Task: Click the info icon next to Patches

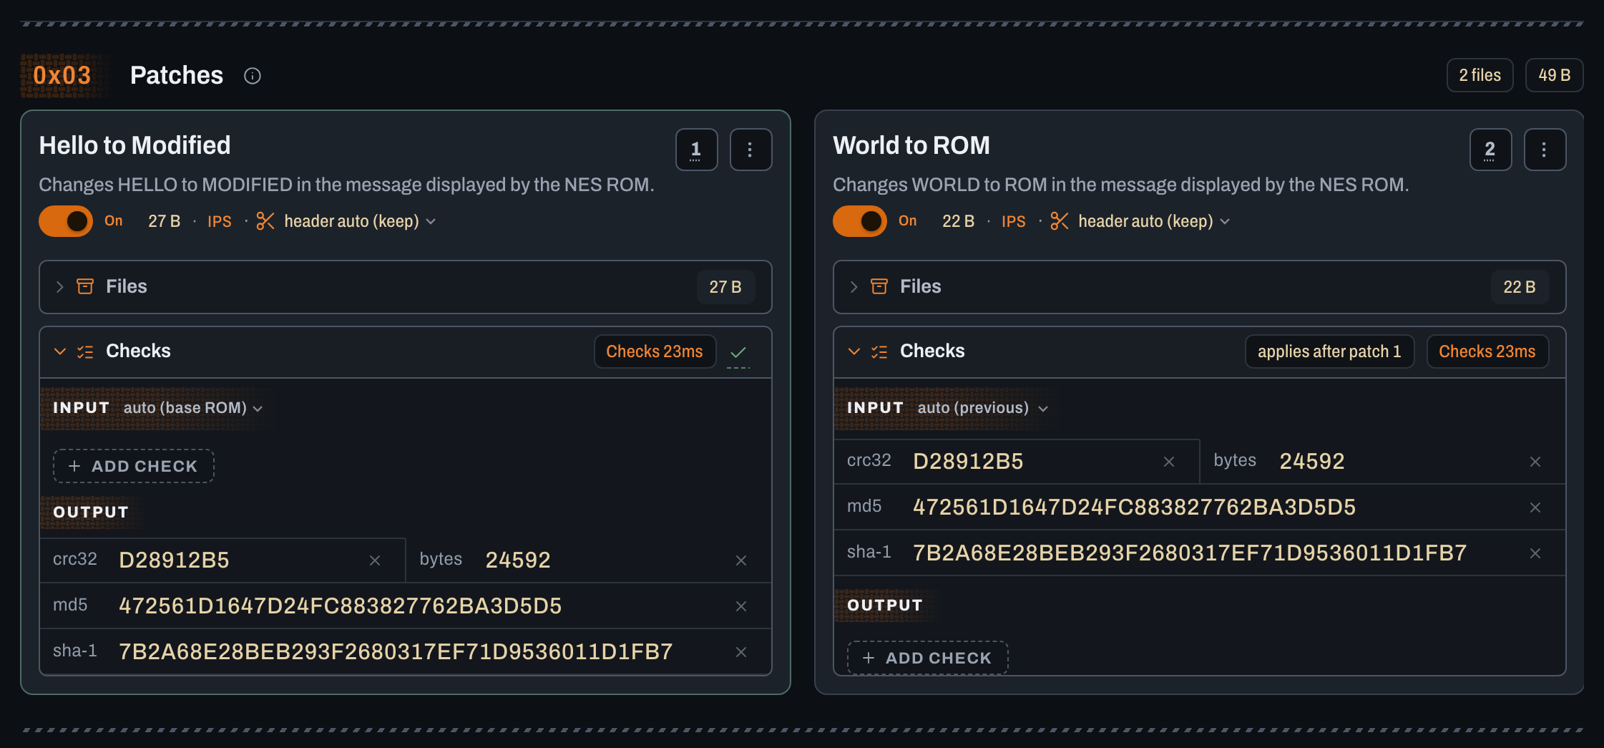Action: tap(253, 76)
